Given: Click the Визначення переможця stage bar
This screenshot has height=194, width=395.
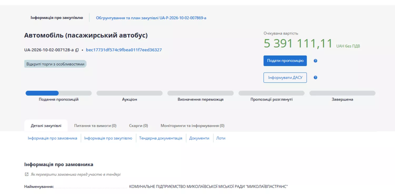Looking at the screenshot, I should click(200, 93).
